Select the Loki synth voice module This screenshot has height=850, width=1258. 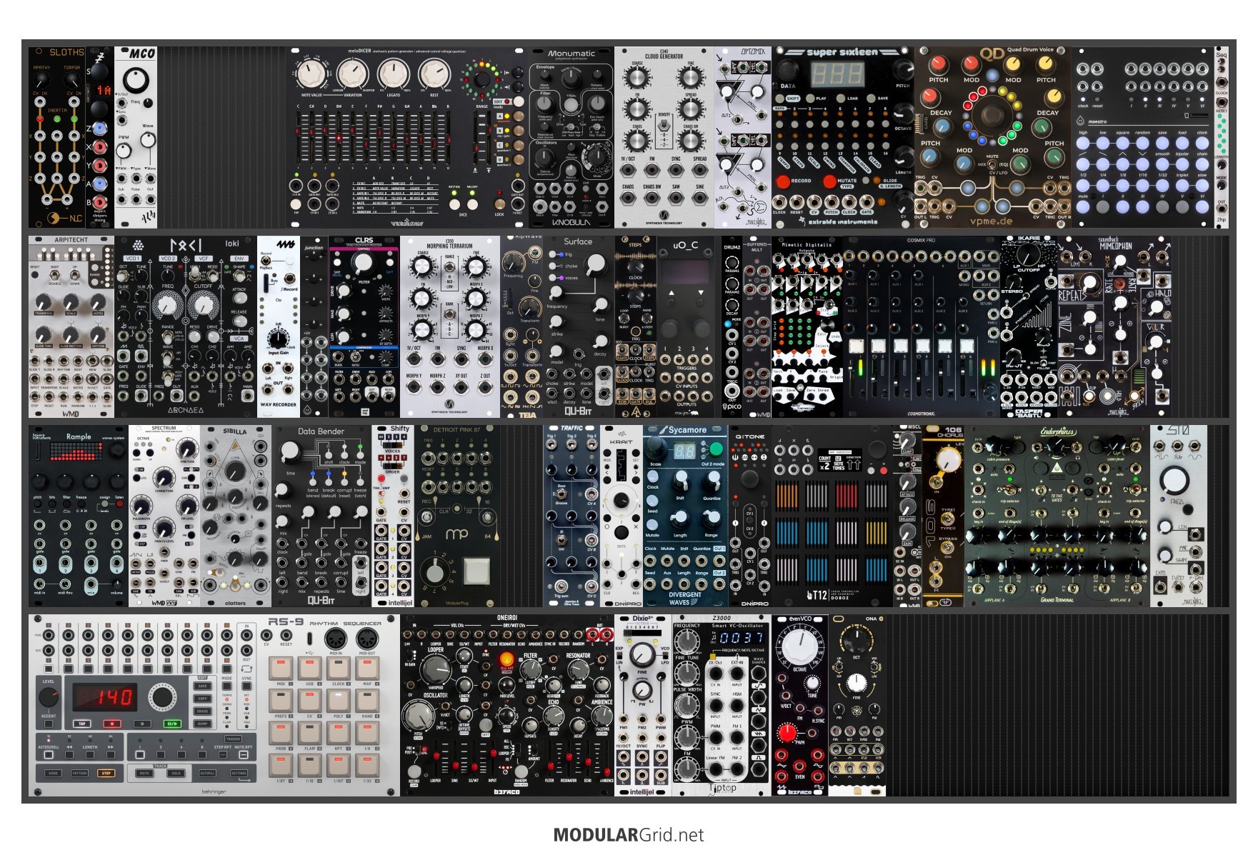(186, 327)
